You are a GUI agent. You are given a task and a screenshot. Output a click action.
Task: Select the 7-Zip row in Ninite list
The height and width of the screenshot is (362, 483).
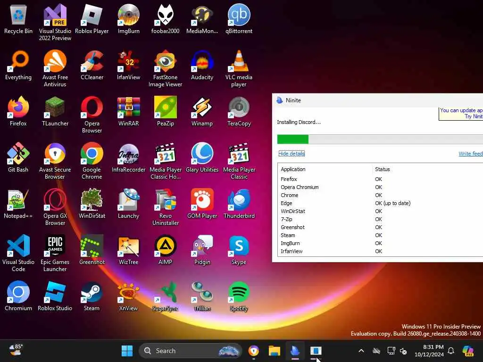(380, 219)
